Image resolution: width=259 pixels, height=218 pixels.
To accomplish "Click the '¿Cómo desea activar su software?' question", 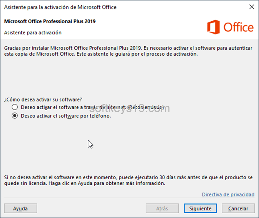I will (x=43, y=100).
